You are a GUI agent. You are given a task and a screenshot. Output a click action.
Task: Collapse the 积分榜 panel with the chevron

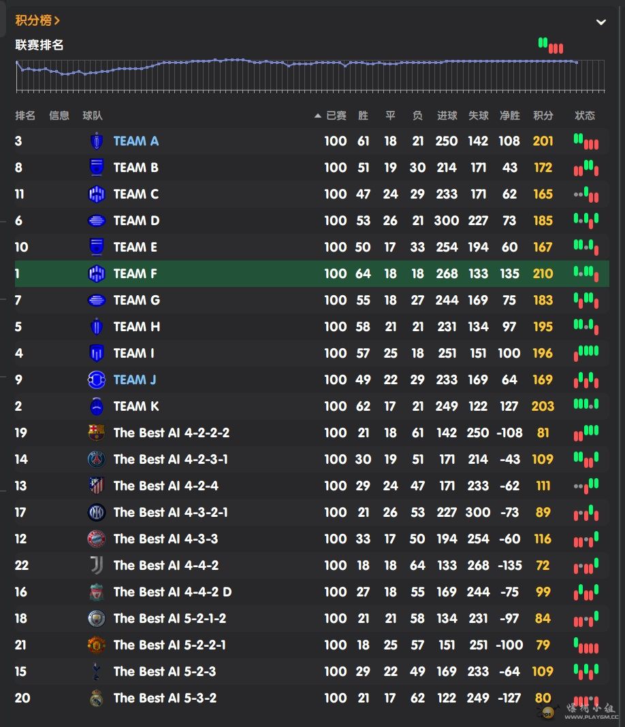click(600, 22)
